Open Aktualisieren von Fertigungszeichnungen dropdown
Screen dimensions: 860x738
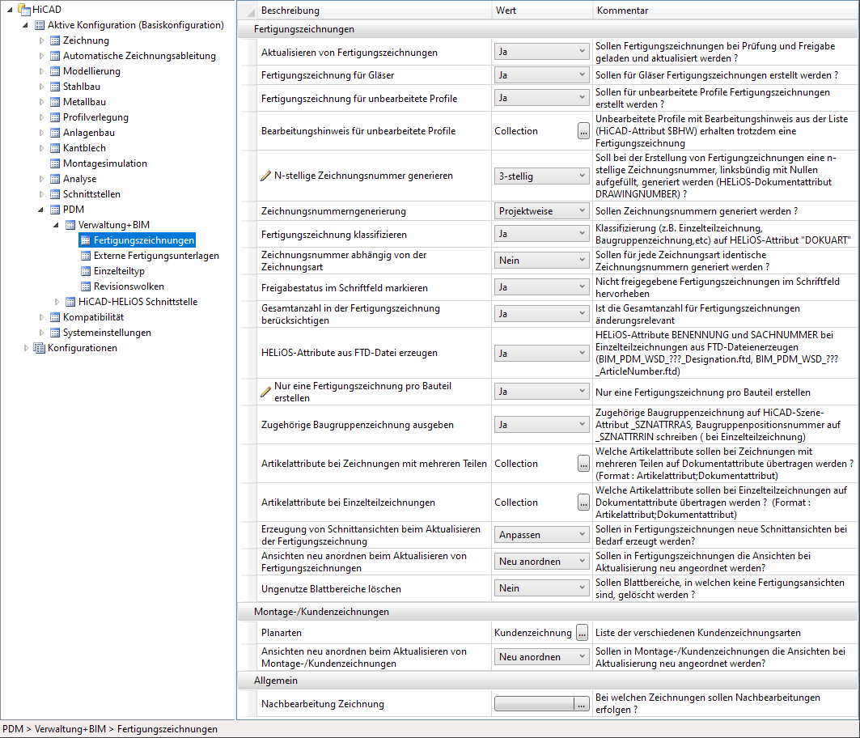pos(541,52)
